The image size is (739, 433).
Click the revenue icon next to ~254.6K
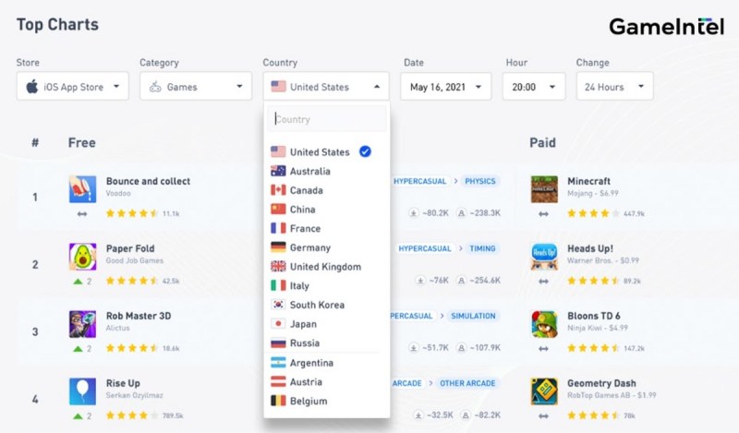[x=461, y=281]
